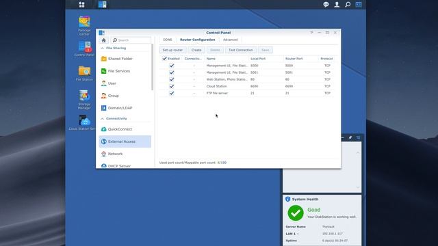The image size is (438, 246).
Task: Toggle the Enabled header checkbox
Action: 164,59
